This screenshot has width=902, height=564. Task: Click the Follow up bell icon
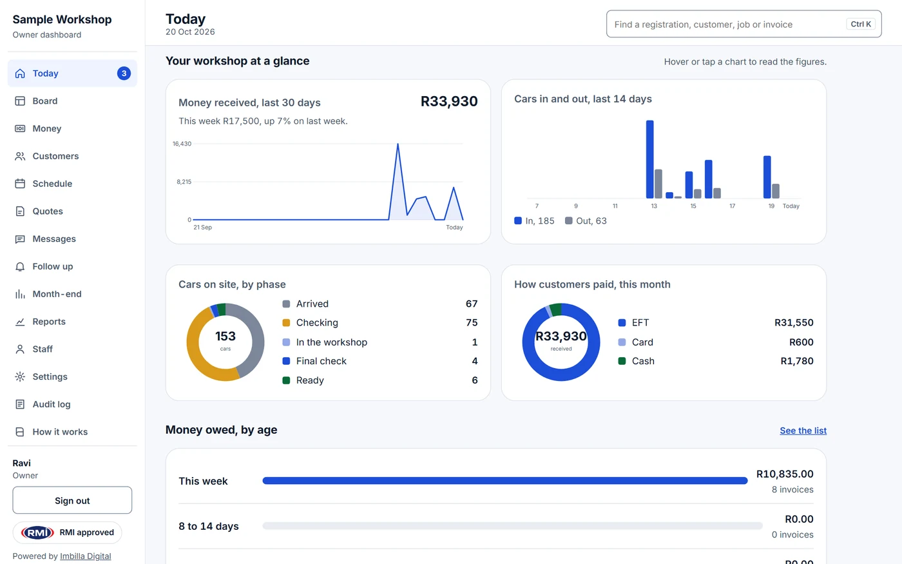click(20, 266)
